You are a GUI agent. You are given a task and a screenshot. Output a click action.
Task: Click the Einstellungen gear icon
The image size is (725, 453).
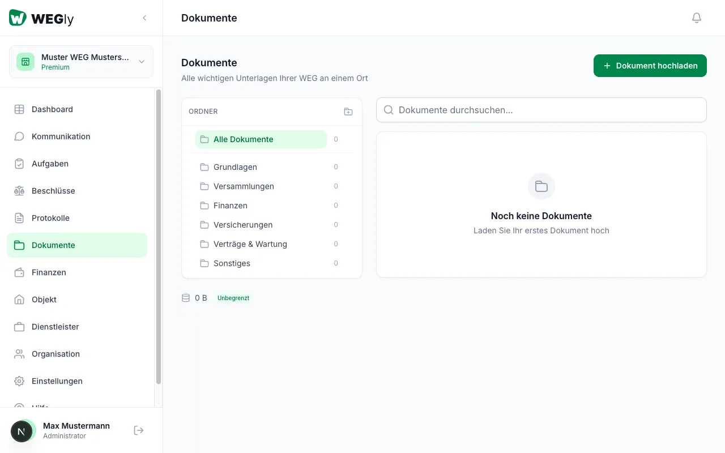(19, 381)
